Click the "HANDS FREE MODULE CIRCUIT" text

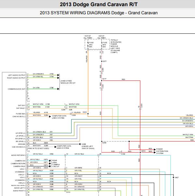pos(68,82)
